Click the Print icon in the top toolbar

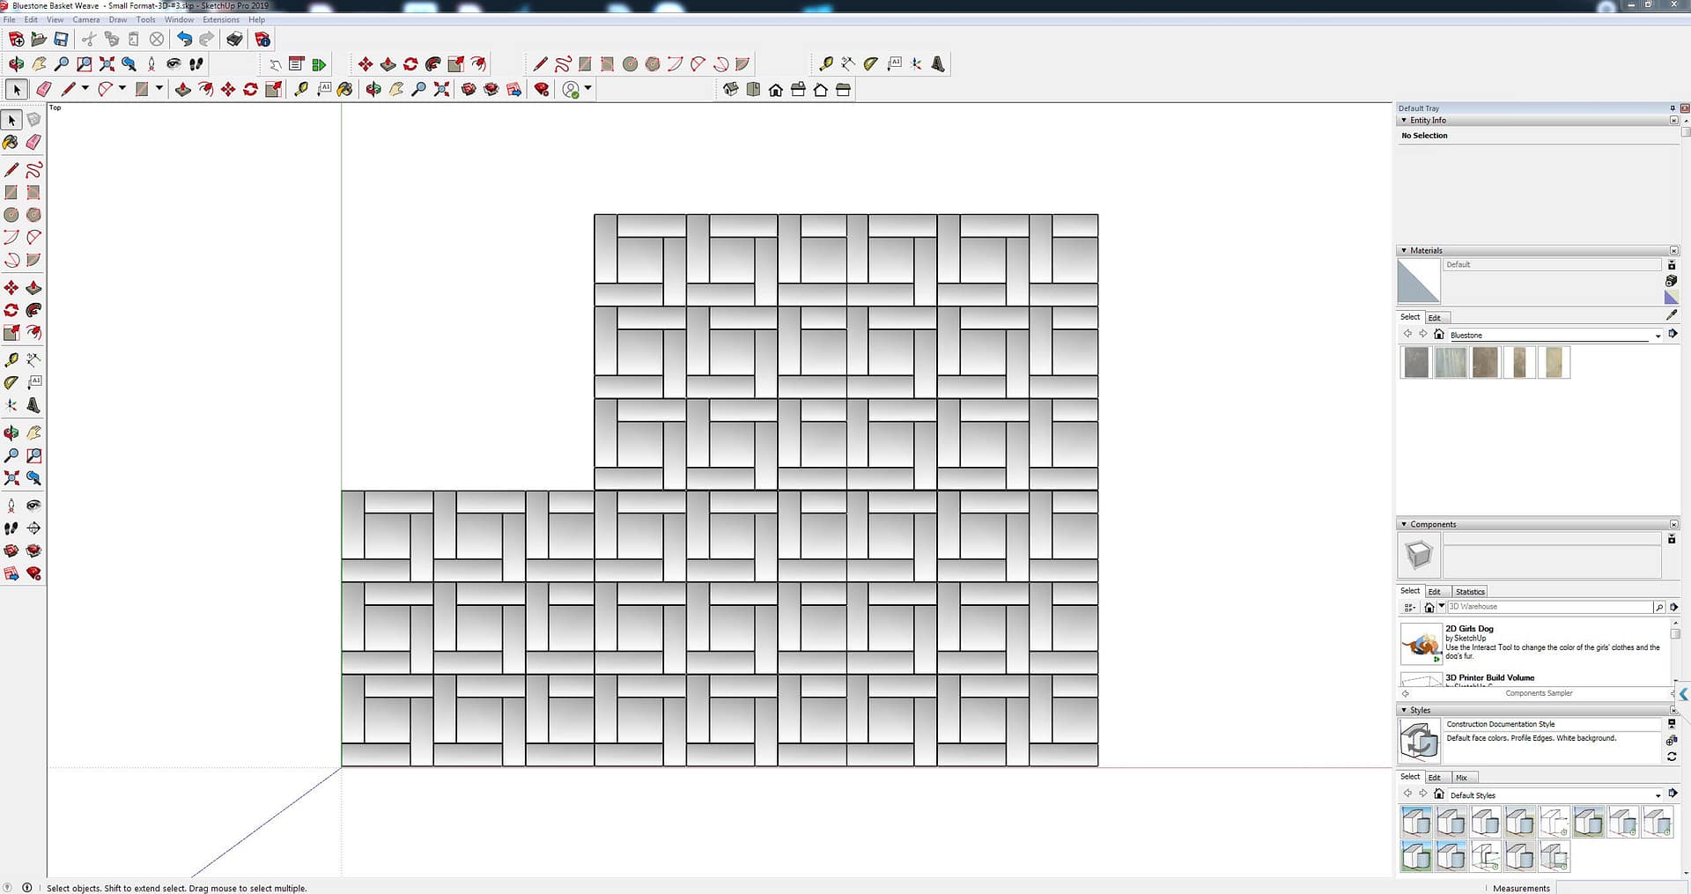click(234, 39)
